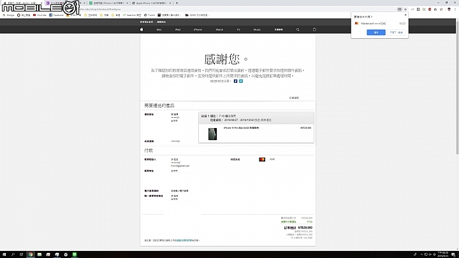The image size is (459, 258).
Task: Click the Chrome icon on taskbar
Action: point(31,254)
